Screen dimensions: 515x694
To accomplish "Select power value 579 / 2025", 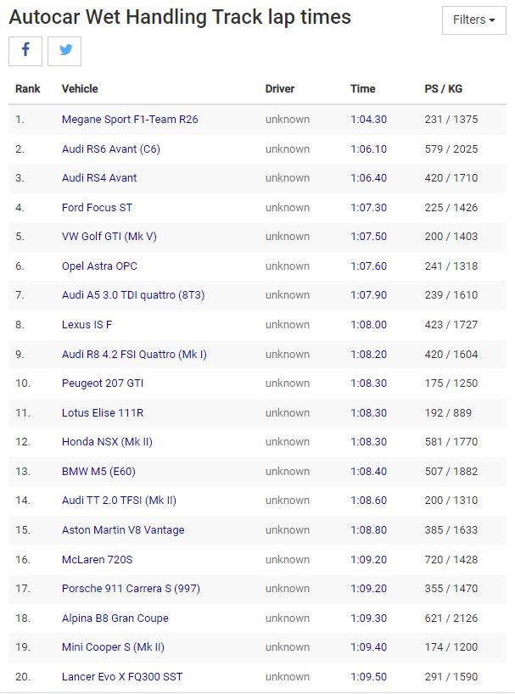I will click(x=451, y=149).
